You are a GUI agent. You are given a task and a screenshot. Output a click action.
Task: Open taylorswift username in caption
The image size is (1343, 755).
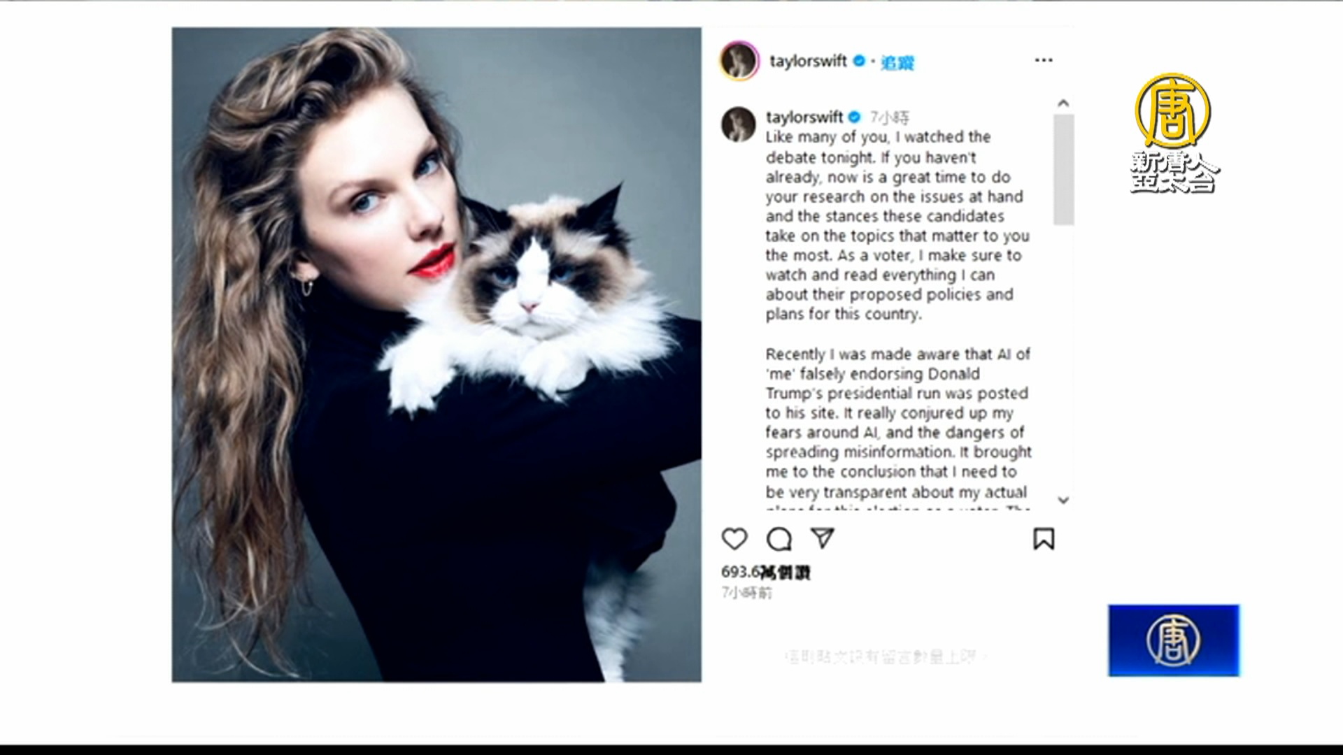[804, 117]
